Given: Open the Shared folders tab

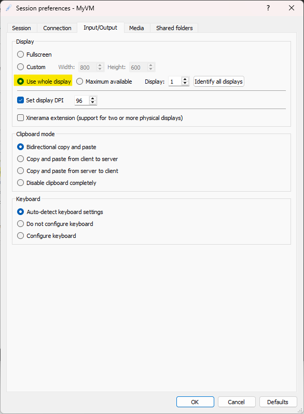Looking at the screenshot, I should click(174, 28).
